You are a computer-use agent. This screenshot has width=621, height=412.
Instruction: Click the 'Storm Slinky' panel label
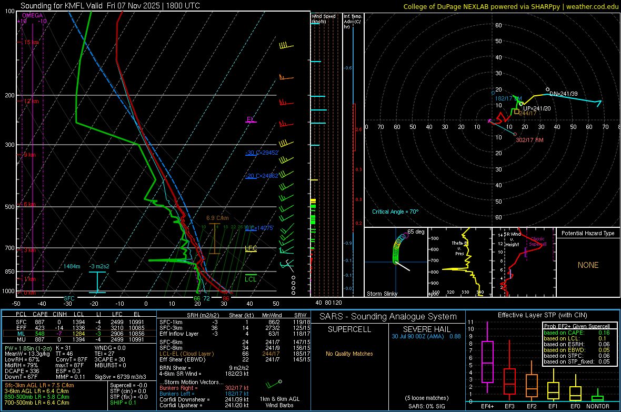pyautogui.click(x=382, y=294)
